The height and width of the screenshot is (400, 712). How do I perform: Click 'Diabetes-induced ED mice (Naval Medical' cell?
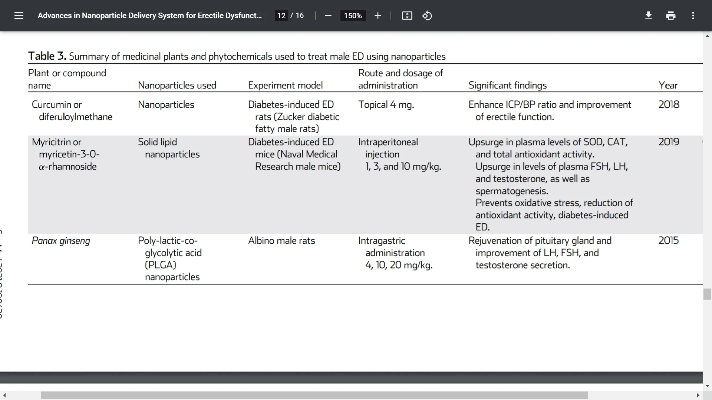(294, 154)
